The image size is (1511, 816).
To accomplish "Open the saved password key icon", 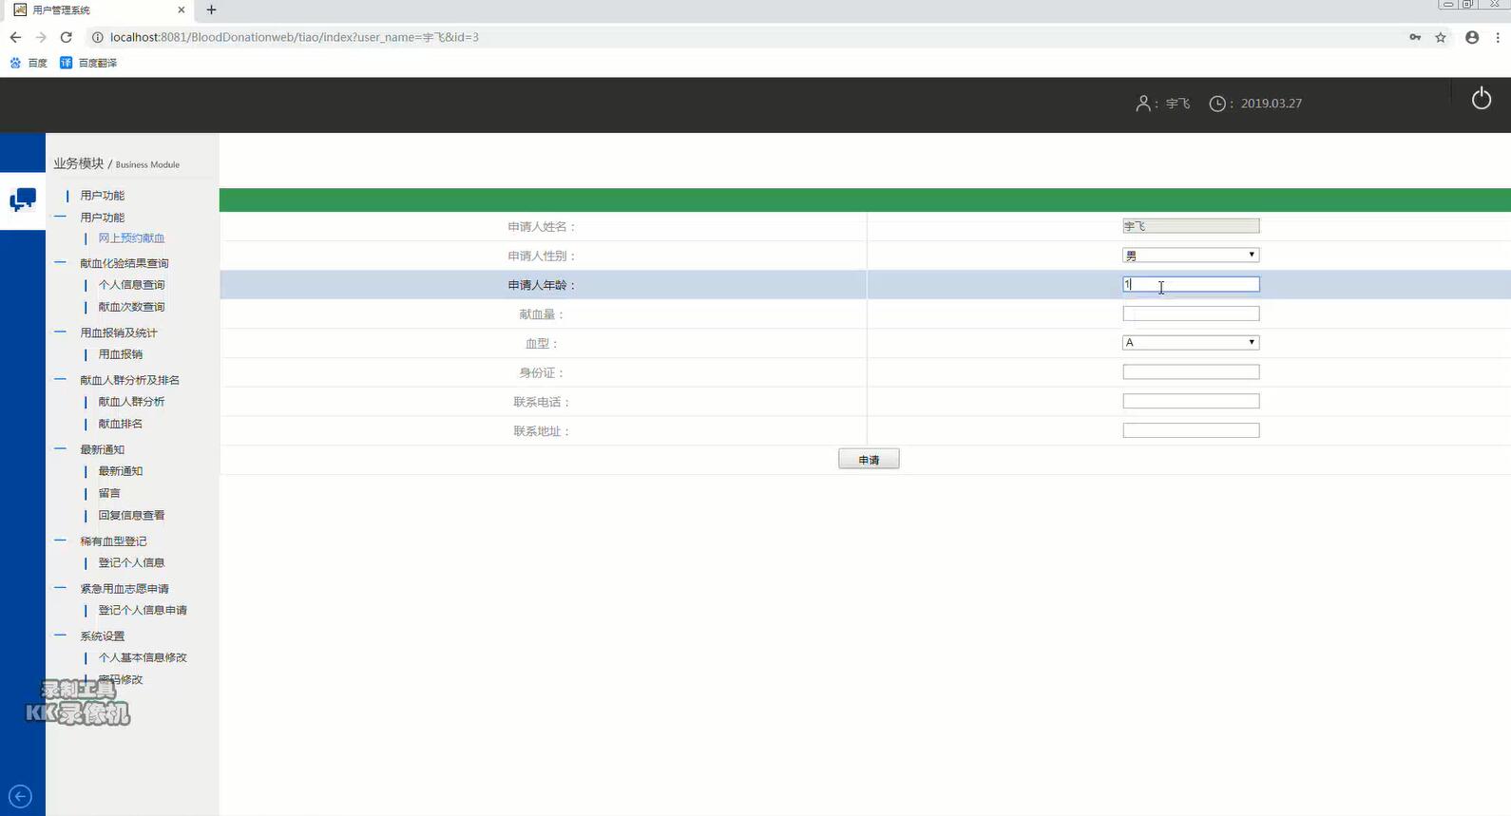I will [1415, 37].
